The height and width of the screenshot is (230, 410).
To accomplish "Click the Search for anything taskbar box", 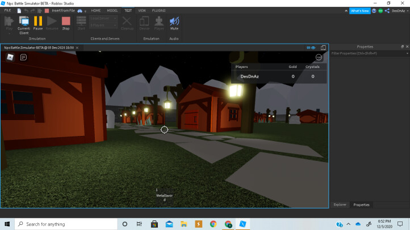I will coord(66,224).
